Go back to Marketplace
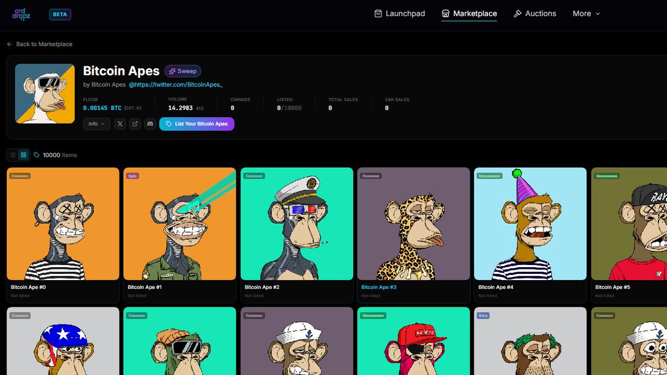This screenshot has width=667, height=375. click(39, 44)
